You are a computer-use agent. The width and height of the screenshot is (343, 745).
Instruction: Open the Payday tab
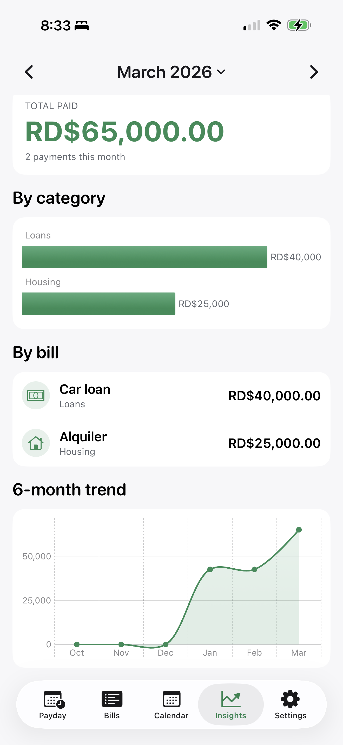(53, 704)
